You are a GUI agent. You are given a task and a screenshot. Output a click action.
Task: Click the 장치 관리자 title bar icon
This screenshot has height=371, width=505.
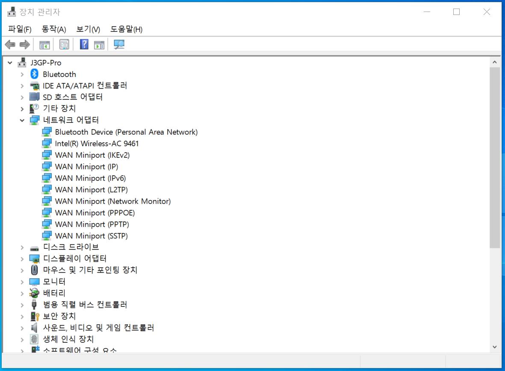pyautogui.click(x=12, y=12)
